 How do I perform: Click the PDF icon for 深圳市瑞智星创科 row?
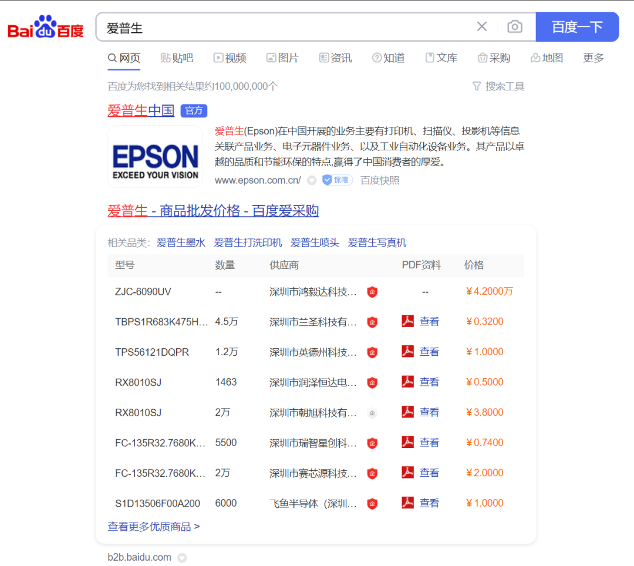coord(407,442)
